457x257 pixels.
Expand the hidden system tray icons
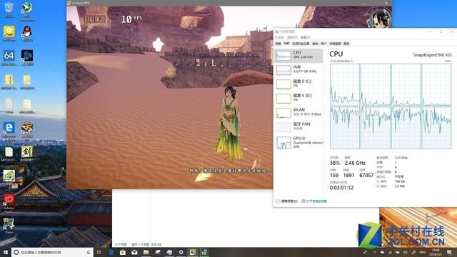tap(374, 252)
